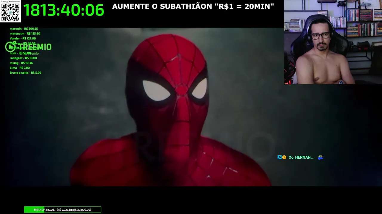Click the gold number 1 chat badge

pyautogui.click(x=284, y=157)
